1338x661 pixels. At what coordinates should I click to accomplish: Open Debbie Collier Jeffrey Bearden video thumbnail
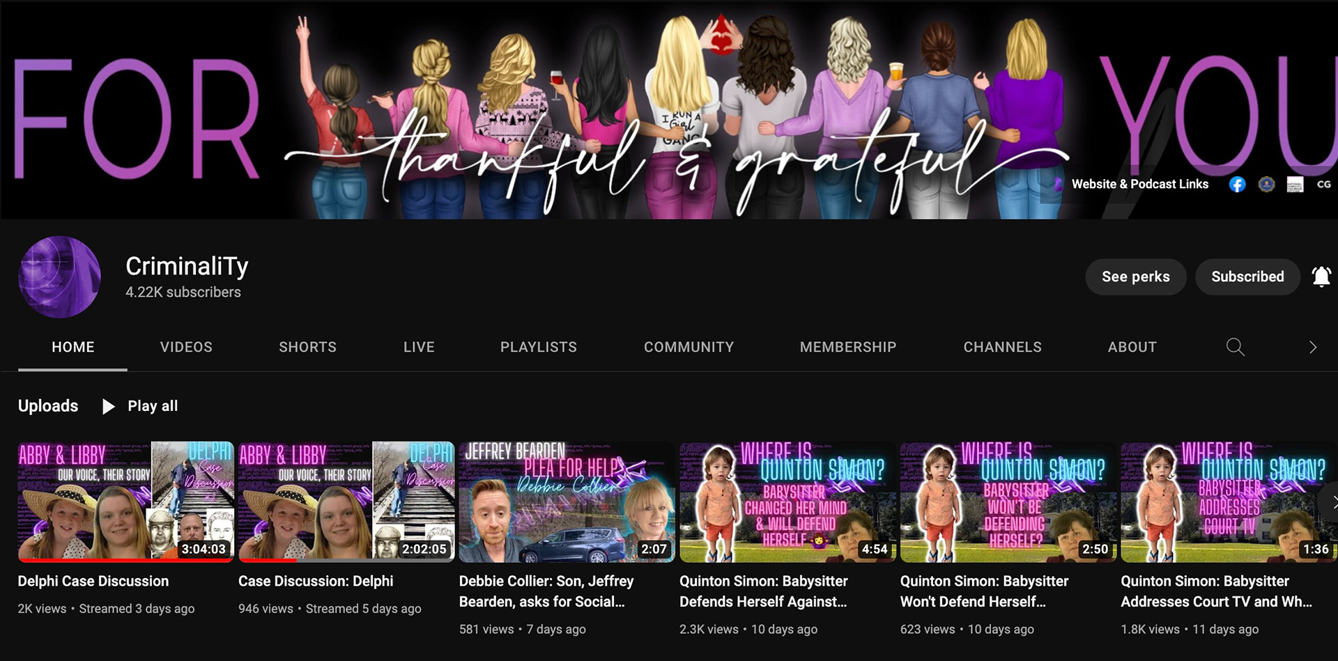tap(567, 501)
